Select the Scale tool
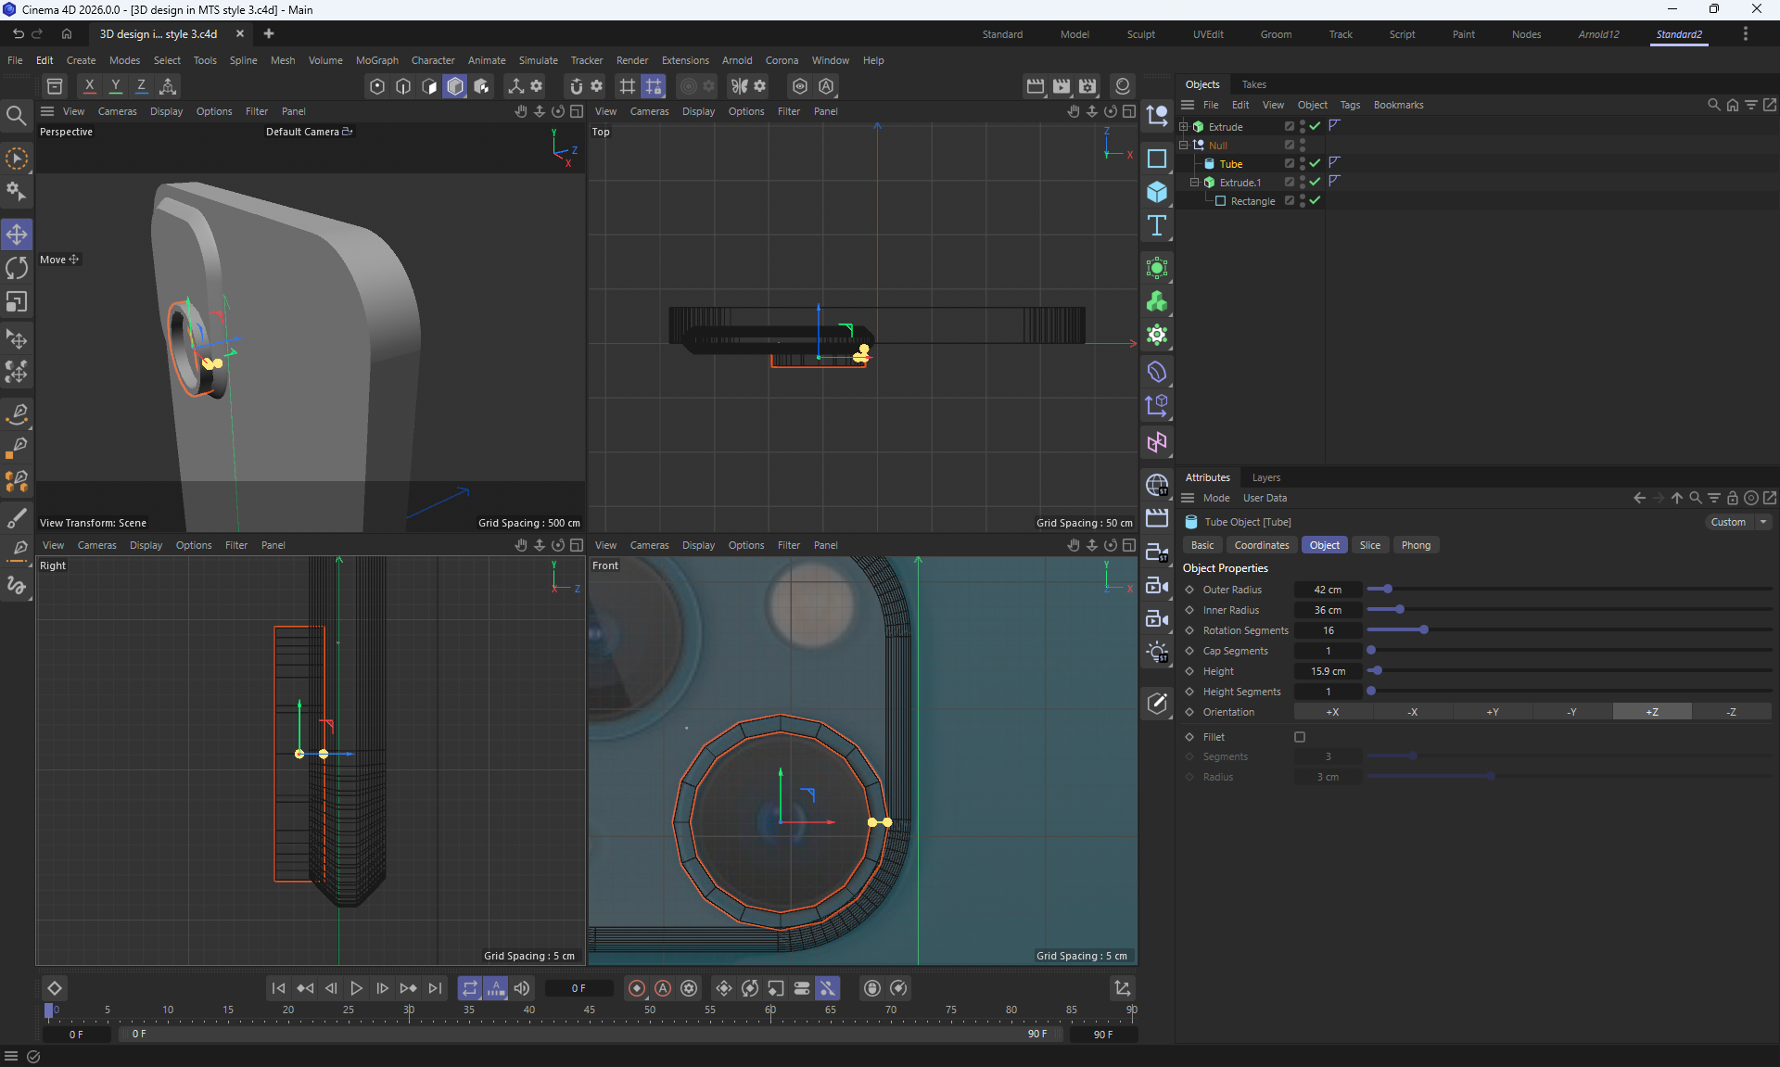The width and height of the screenshot is (1780, 1067). click(x=17, y=302)
